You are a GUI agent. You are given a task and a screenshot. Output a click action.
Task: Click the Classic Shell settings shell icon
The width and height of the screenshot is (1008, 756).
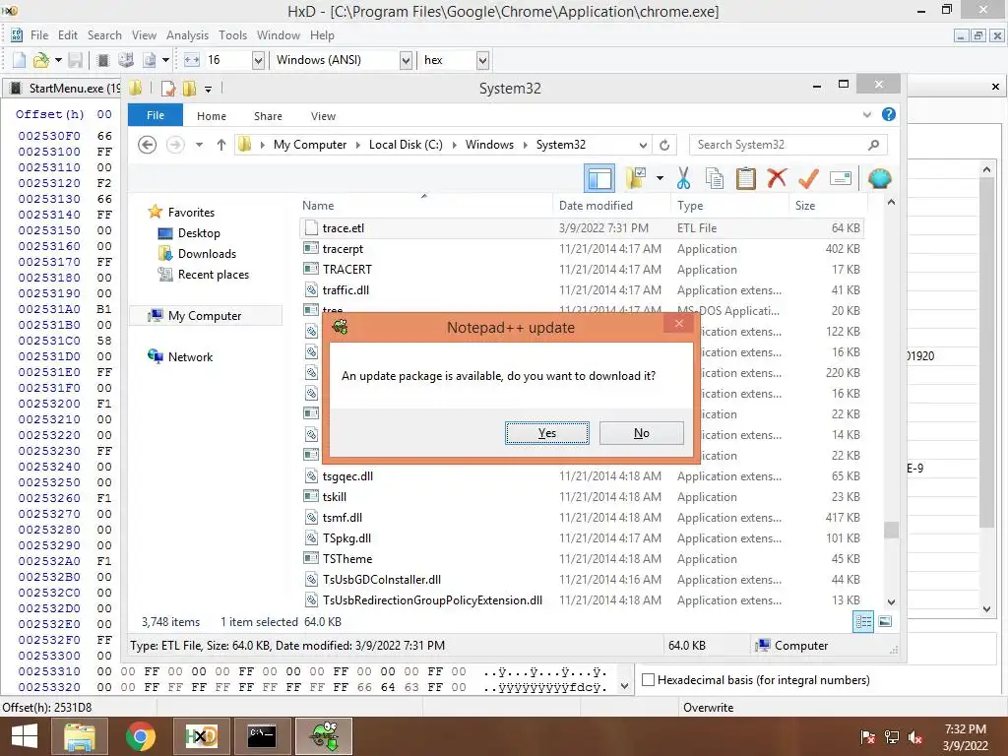coord(879,178)
